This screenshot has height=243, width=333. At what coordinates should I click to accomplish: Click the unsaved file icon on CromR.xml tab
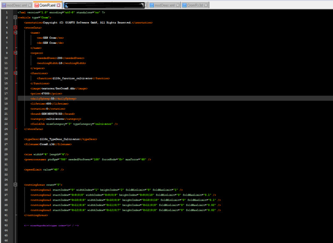pyautogui.click(x=37, y=5)
